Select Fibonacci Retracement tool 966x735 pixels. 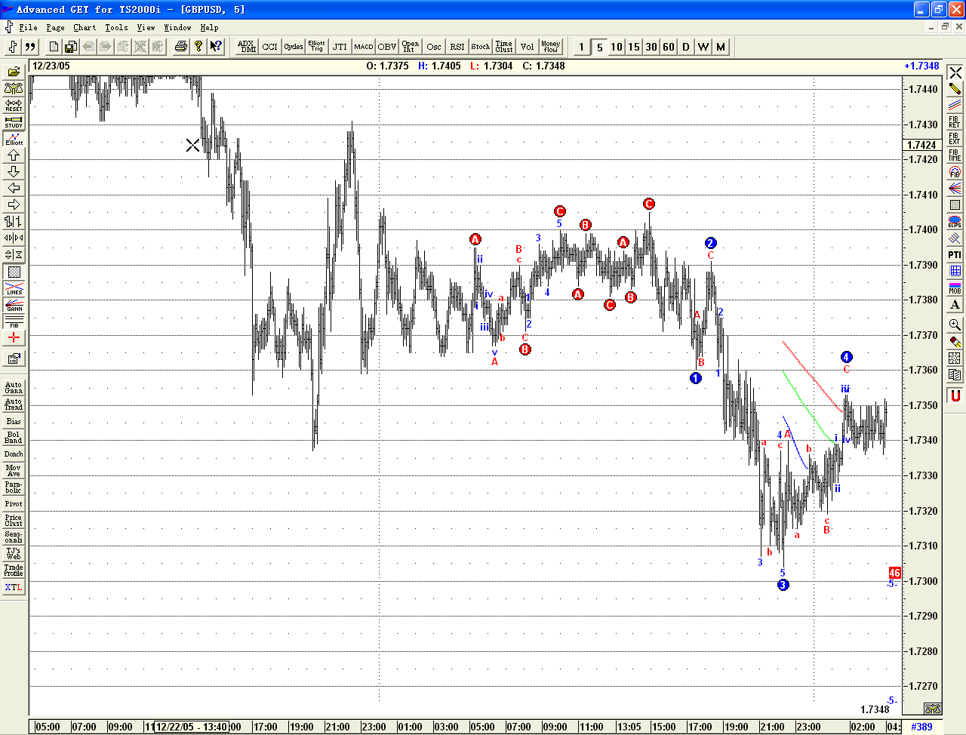pos(955,122)
